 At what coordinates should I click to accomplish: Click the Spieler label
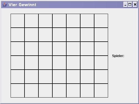[118, 56]
